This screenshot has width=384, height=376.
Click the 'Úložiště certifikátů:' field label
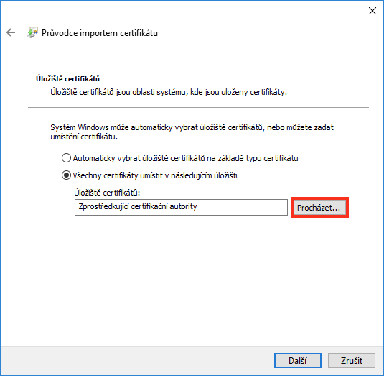pyautogui.click(x=107, y=193)
